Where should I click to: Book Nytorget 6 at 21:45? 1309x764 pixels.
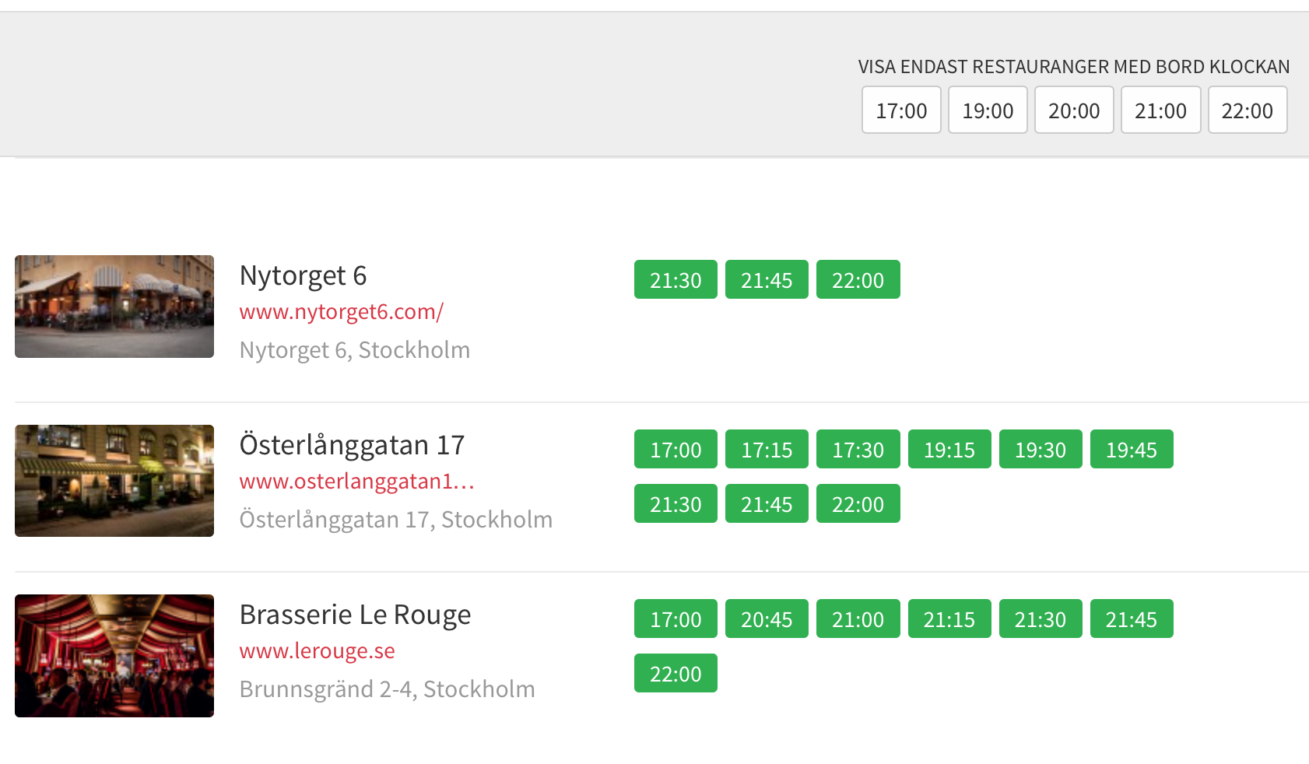click(x=767, y=279)
